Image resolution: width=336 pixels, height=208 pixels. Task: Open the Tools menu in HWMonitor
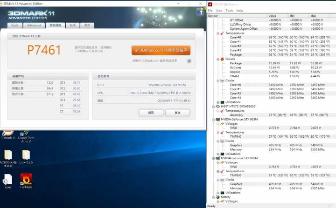pyautogui.click(x=229, y=11)
